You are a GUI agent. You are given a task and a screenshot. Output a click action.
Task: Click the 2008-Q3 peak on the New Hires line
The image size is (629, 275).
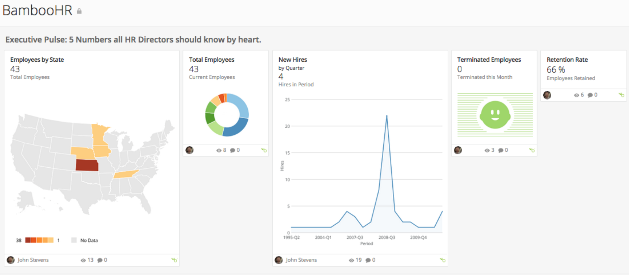tap(387, 116)
